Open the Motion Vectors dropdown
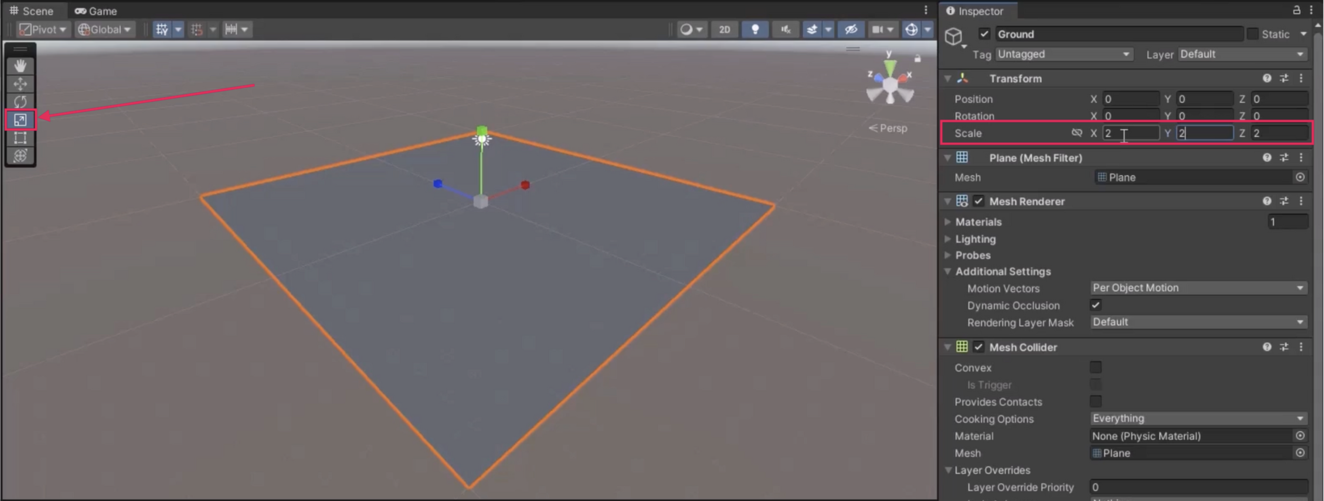This screenshot has height=501, width=1324. [1198, 287]
